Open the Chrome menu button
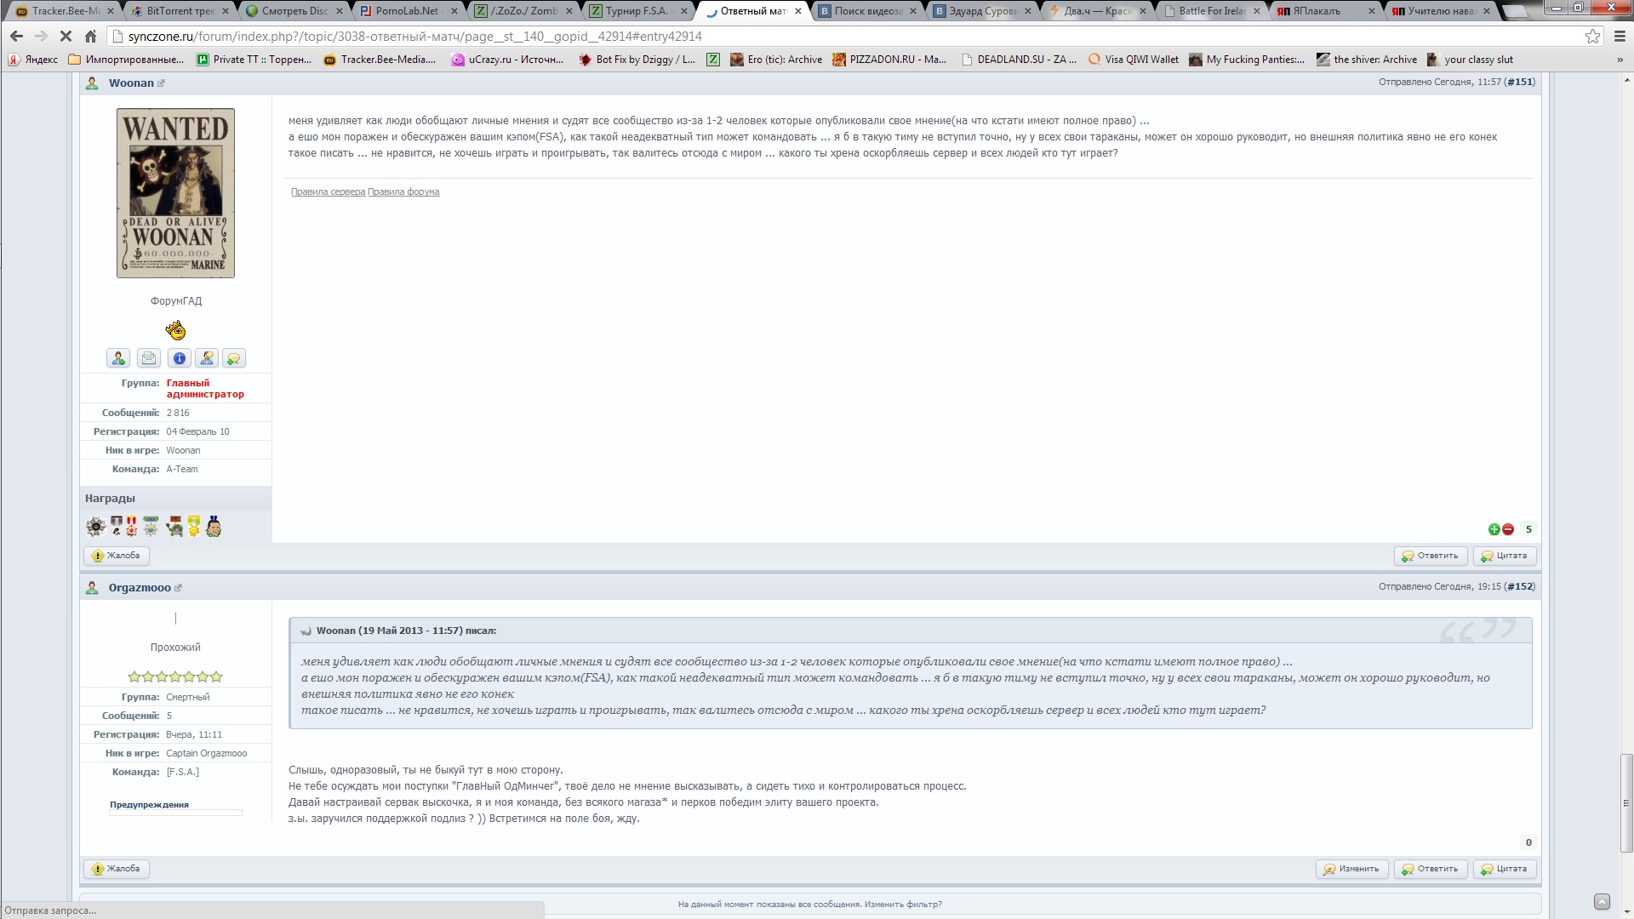The image size is (1634, 919). coord(1619,37)
